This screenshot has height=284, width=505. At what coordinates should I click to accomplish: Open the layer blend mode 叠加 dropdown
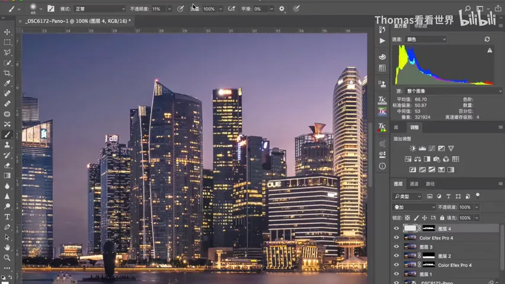[x=414, y=207]
